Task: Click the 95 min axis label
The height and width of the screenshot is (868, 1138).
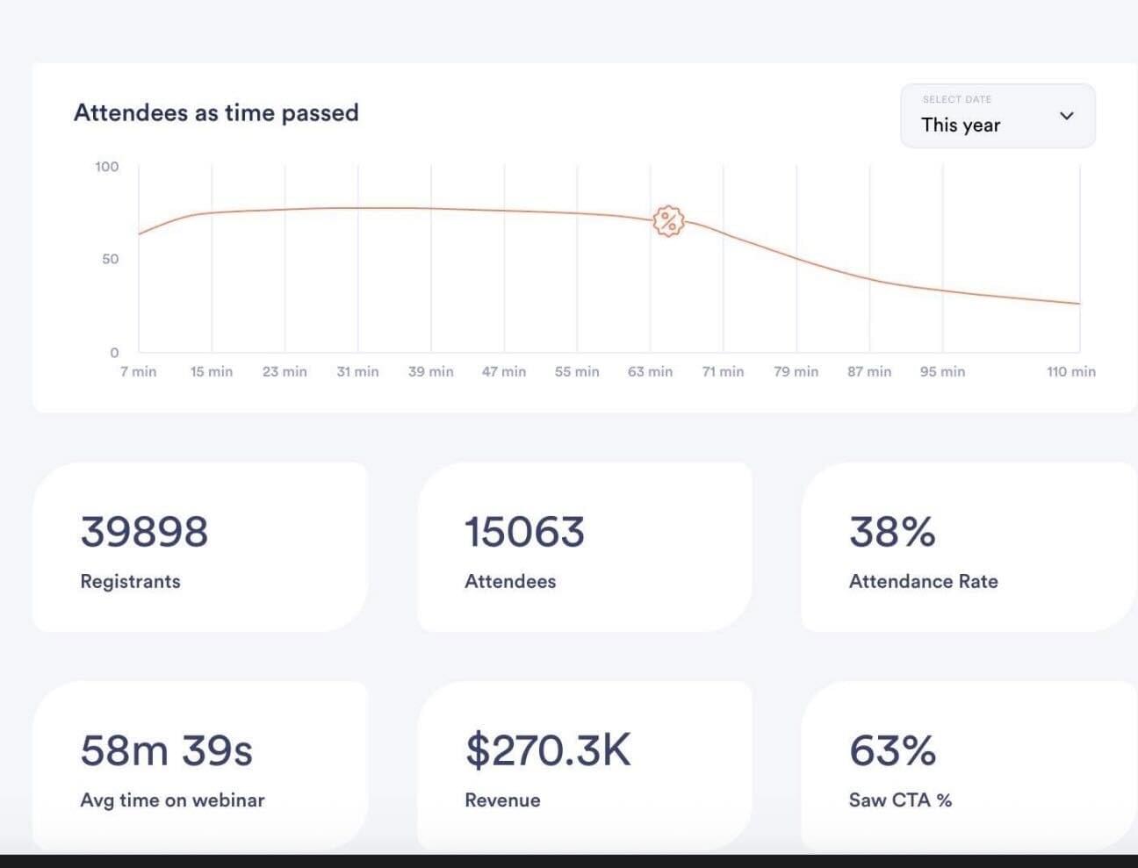Action: click(x=942, y=372)
